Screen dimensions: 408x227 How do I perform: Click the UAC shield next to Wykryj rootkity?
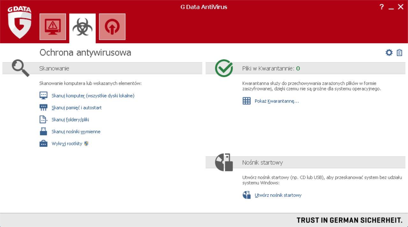coord(86,144)
